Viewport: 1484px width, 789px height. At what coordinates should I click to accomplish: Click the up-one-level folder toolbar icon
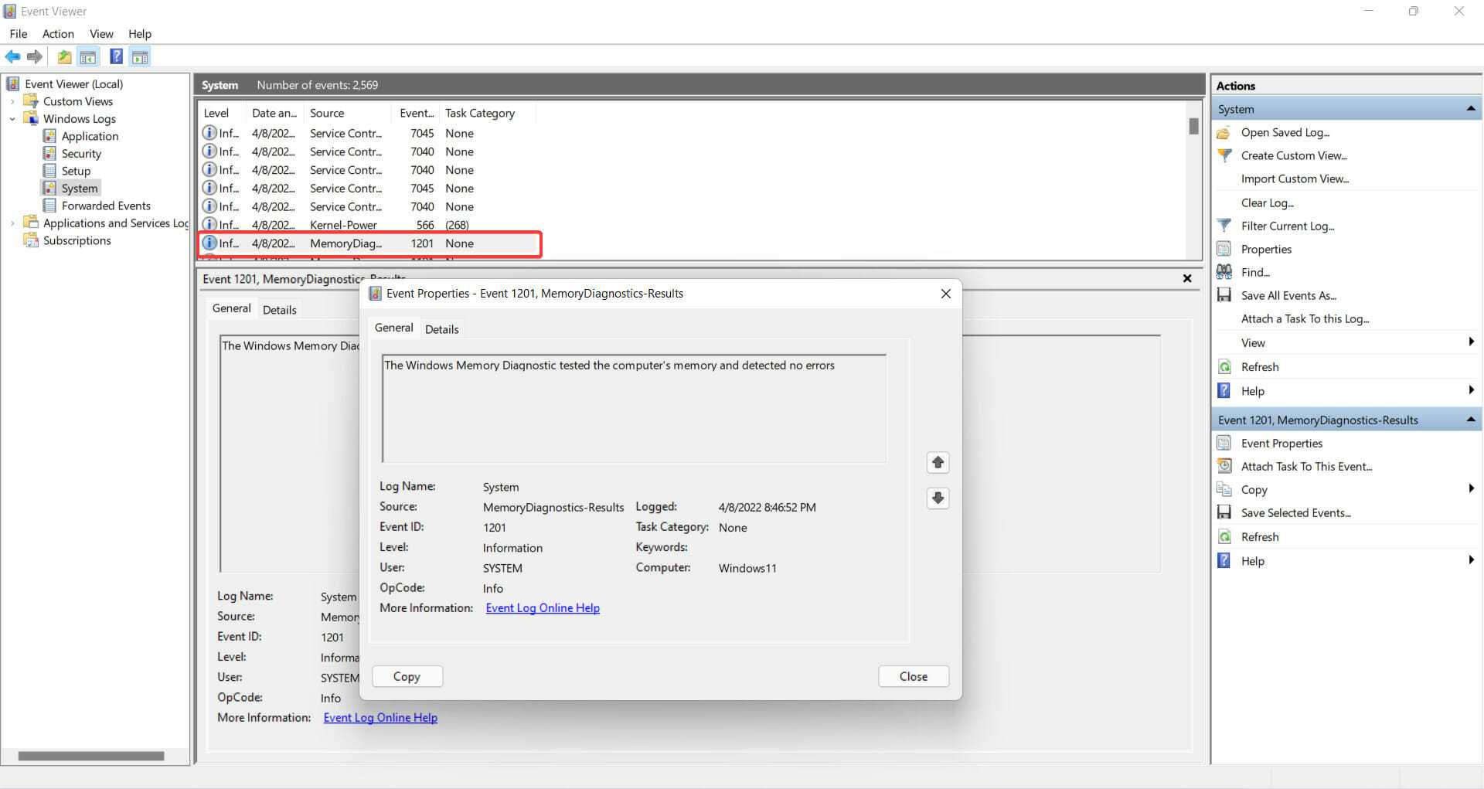click(64, 56)
